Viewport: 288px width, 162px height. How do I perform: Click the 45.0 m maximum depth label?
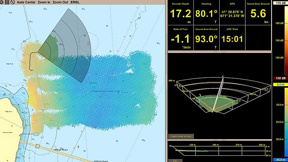[279, 160]
